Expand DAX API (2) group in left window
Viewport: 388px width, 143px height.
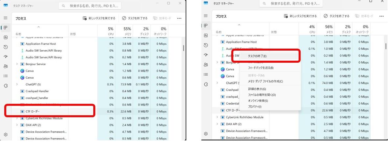pos(17,125)
